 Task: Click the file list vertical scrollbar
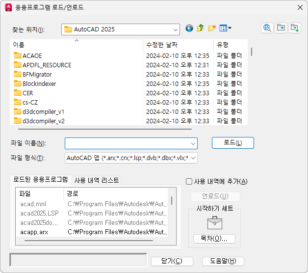[x=252, y=52]
